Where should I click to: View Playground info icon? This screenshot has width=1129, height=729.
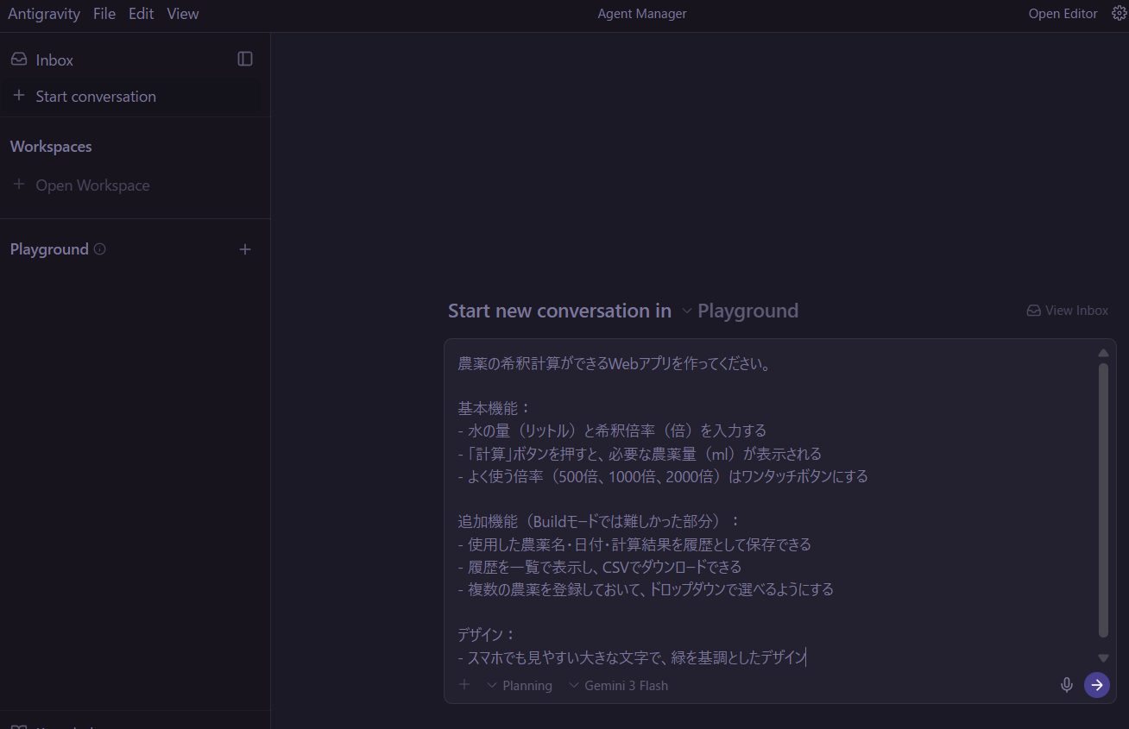pos(100,248)
